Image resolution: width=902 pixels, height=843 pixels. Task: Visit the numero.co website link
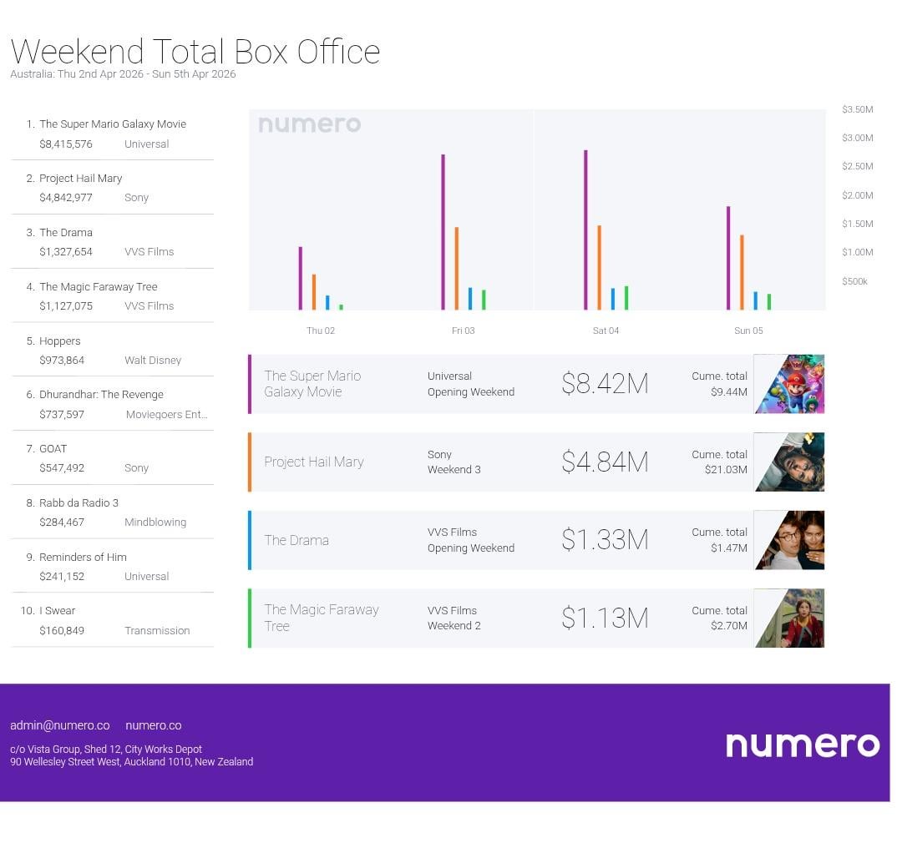[153, 725]
